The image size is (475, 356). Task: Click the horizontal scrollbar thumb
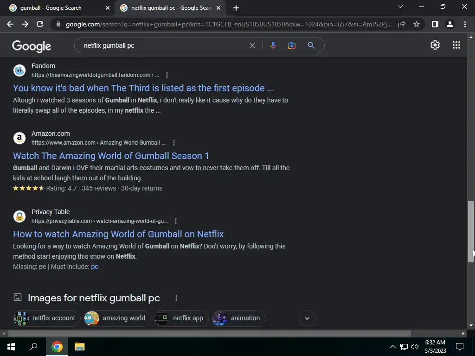pos(209,334)
